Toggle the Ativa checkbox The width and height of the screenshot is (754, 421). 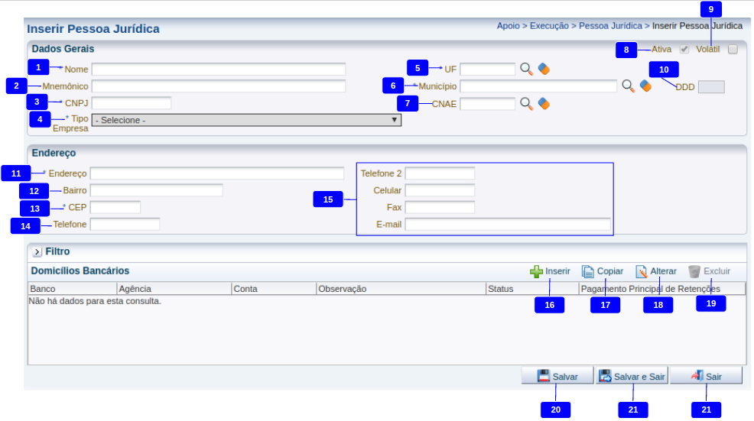coord(684,50)
